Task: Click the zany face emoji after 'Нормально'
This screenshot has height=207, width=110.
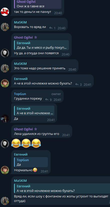Action: [35, 170]
